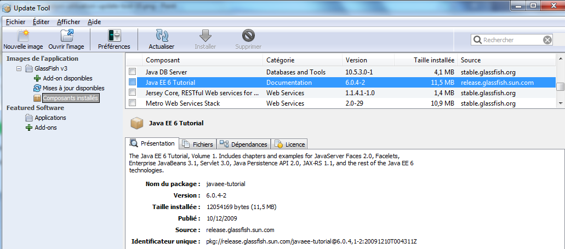Sort components by Version column header
565x249 pixels.
(356, 60)
